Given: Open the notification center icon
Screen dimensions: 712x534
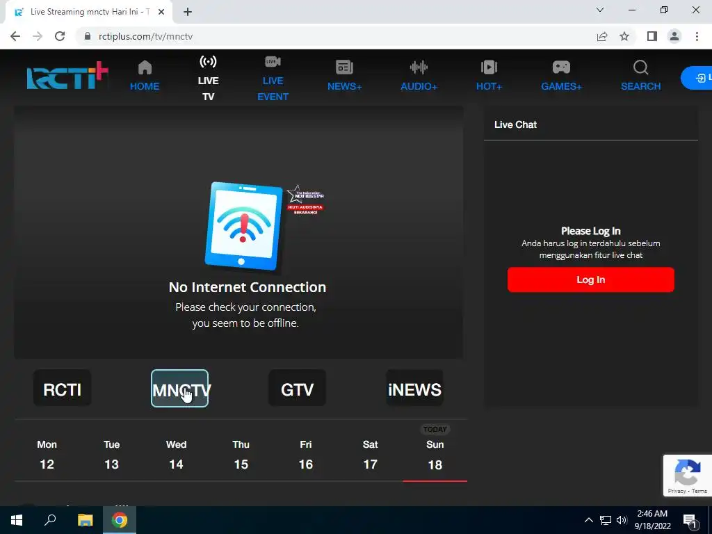Looking at the screenshot, I should click(689, 520).
